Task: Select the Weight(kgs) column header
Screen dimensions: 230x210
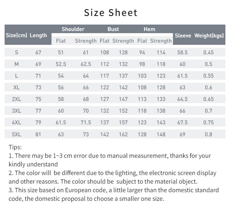Action: (209, 35)
